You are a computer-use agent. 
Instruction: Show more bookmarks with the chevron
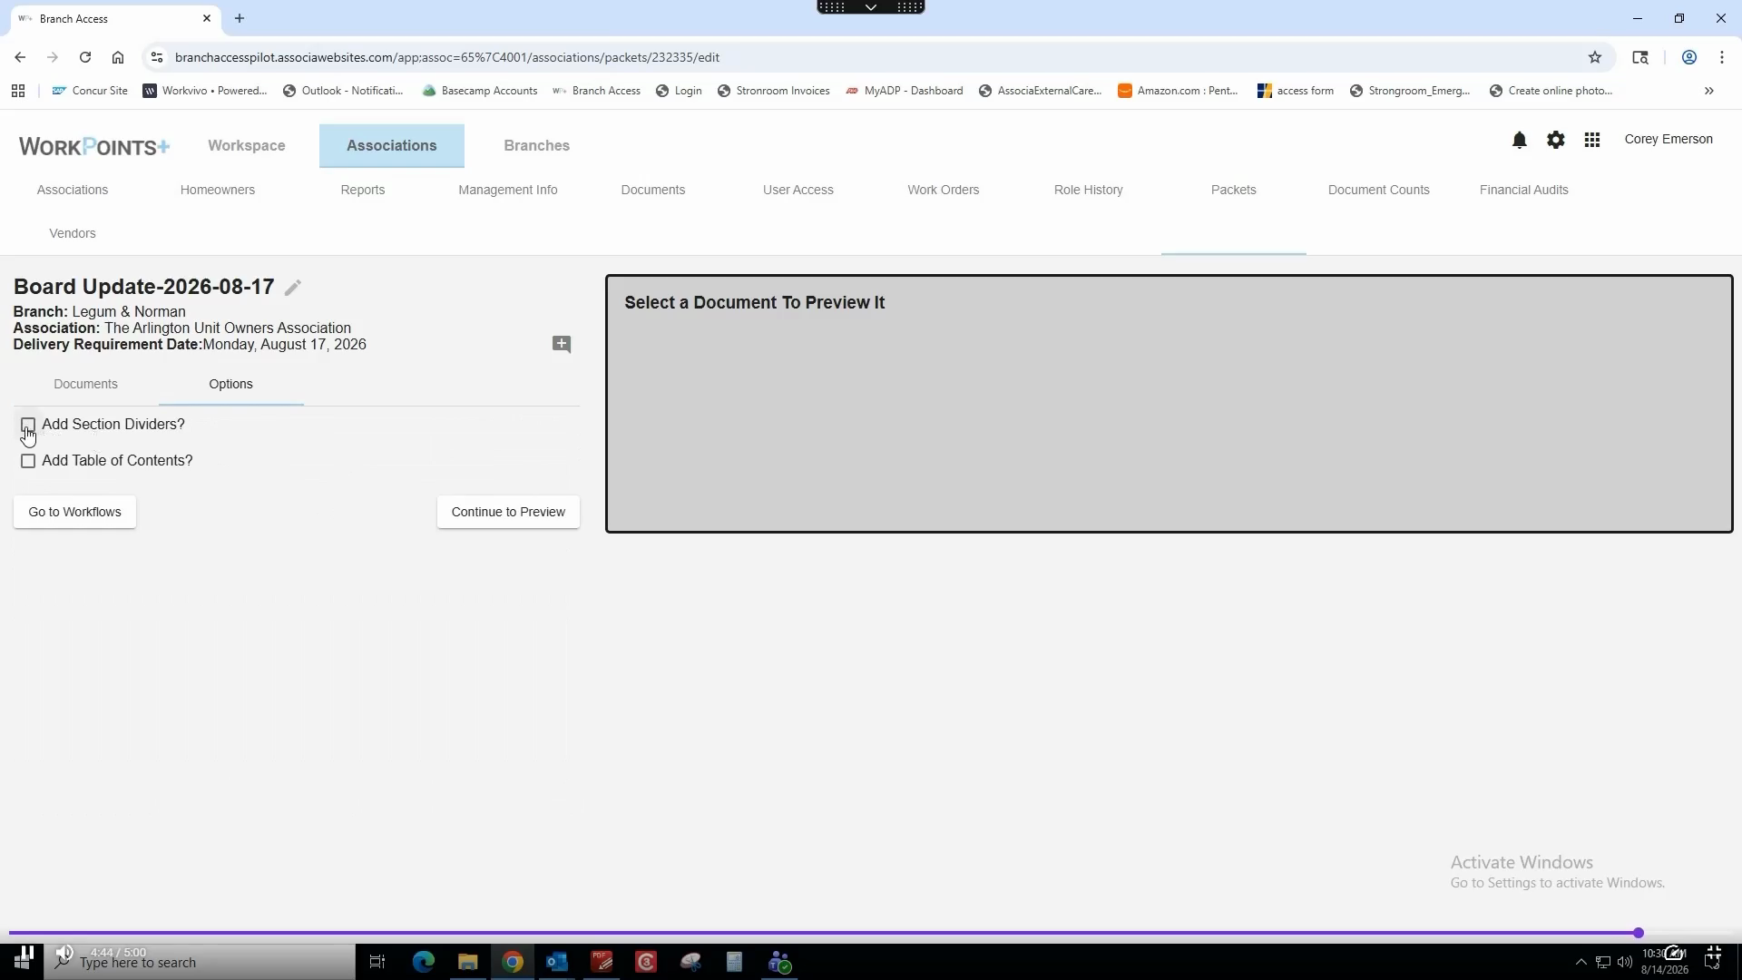tap(1709, 91)
